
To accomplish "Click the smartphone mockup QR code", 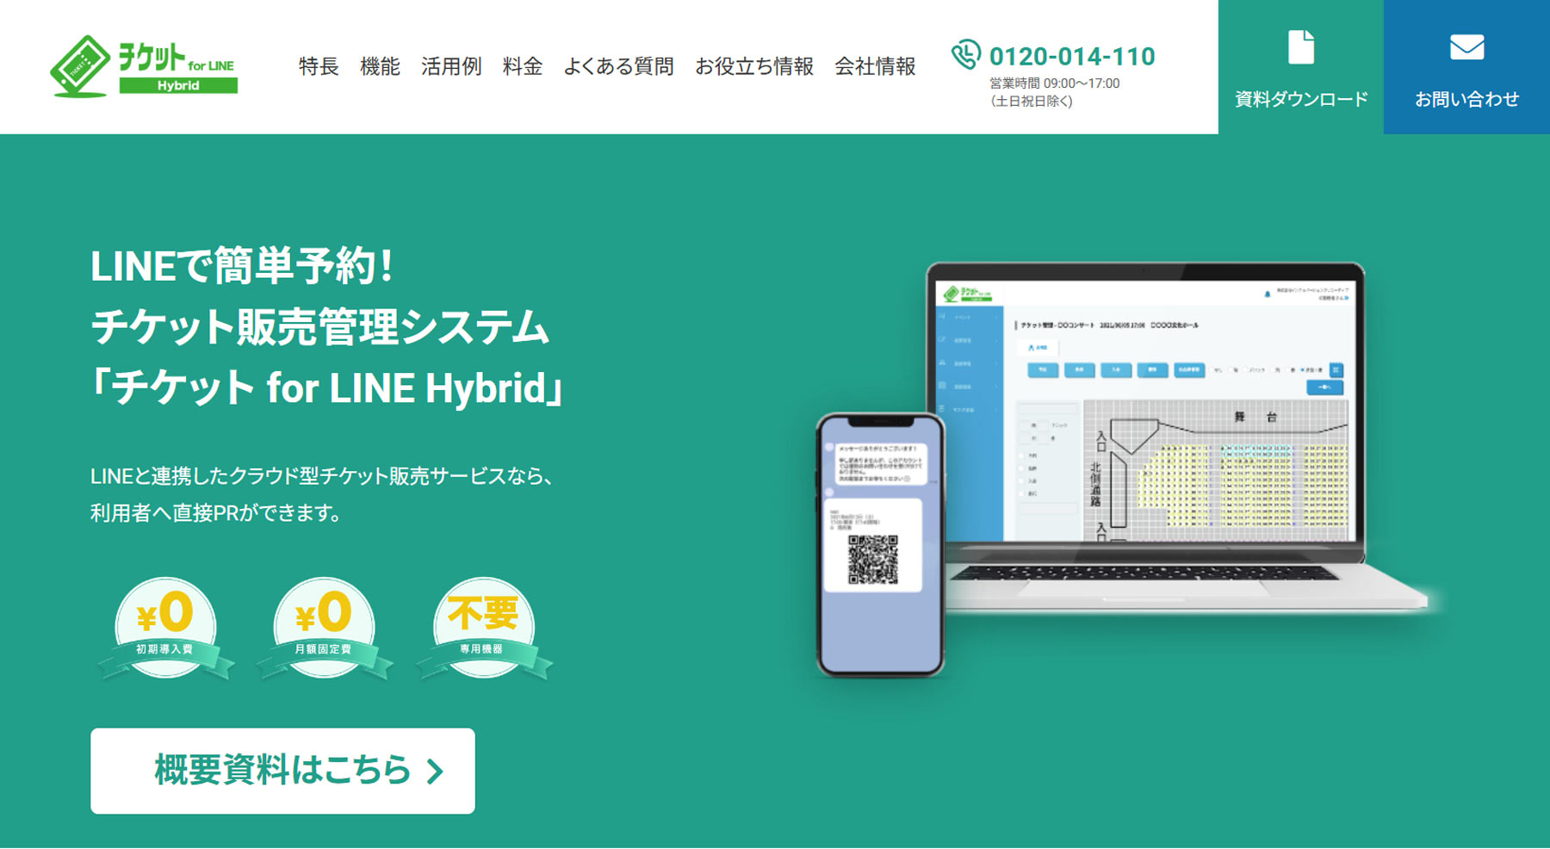I will (x=872, y=560).
